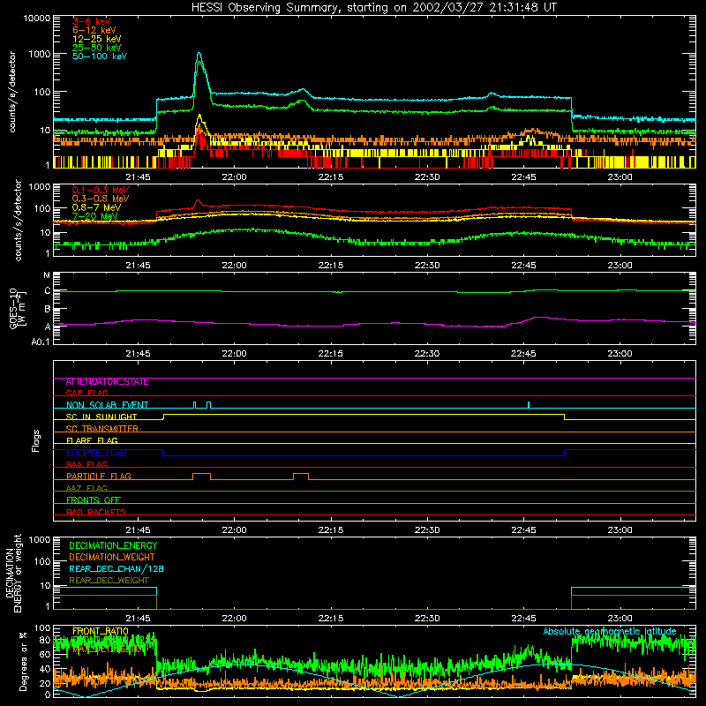Click the DECIMATION_ENERGY legend label

[x=113, y=545]
